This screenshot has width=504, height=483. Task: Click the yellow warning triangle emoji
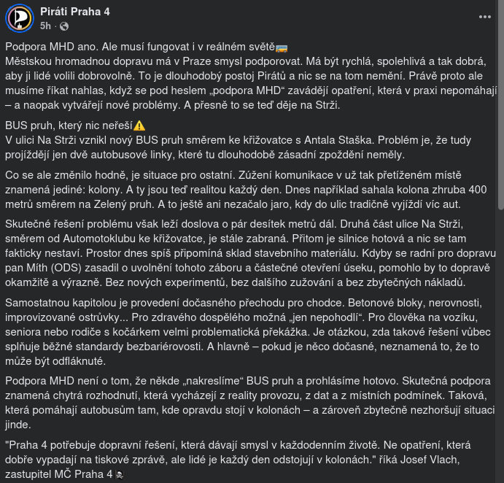tap(139, 125)
